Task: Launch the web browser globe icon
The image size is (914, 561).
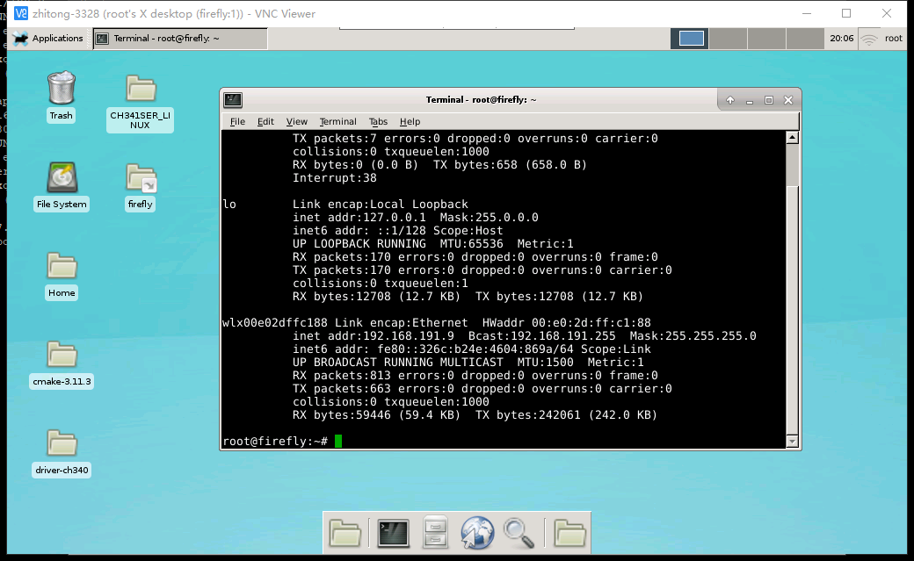Action: tap(477, 532)
